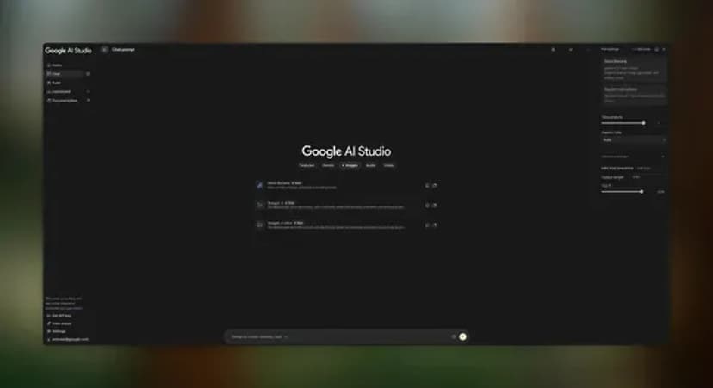The height and width of the screenshot is (388, 713).
Task: Click the external link icon beside Documentation
Action: tap(88, 101)
